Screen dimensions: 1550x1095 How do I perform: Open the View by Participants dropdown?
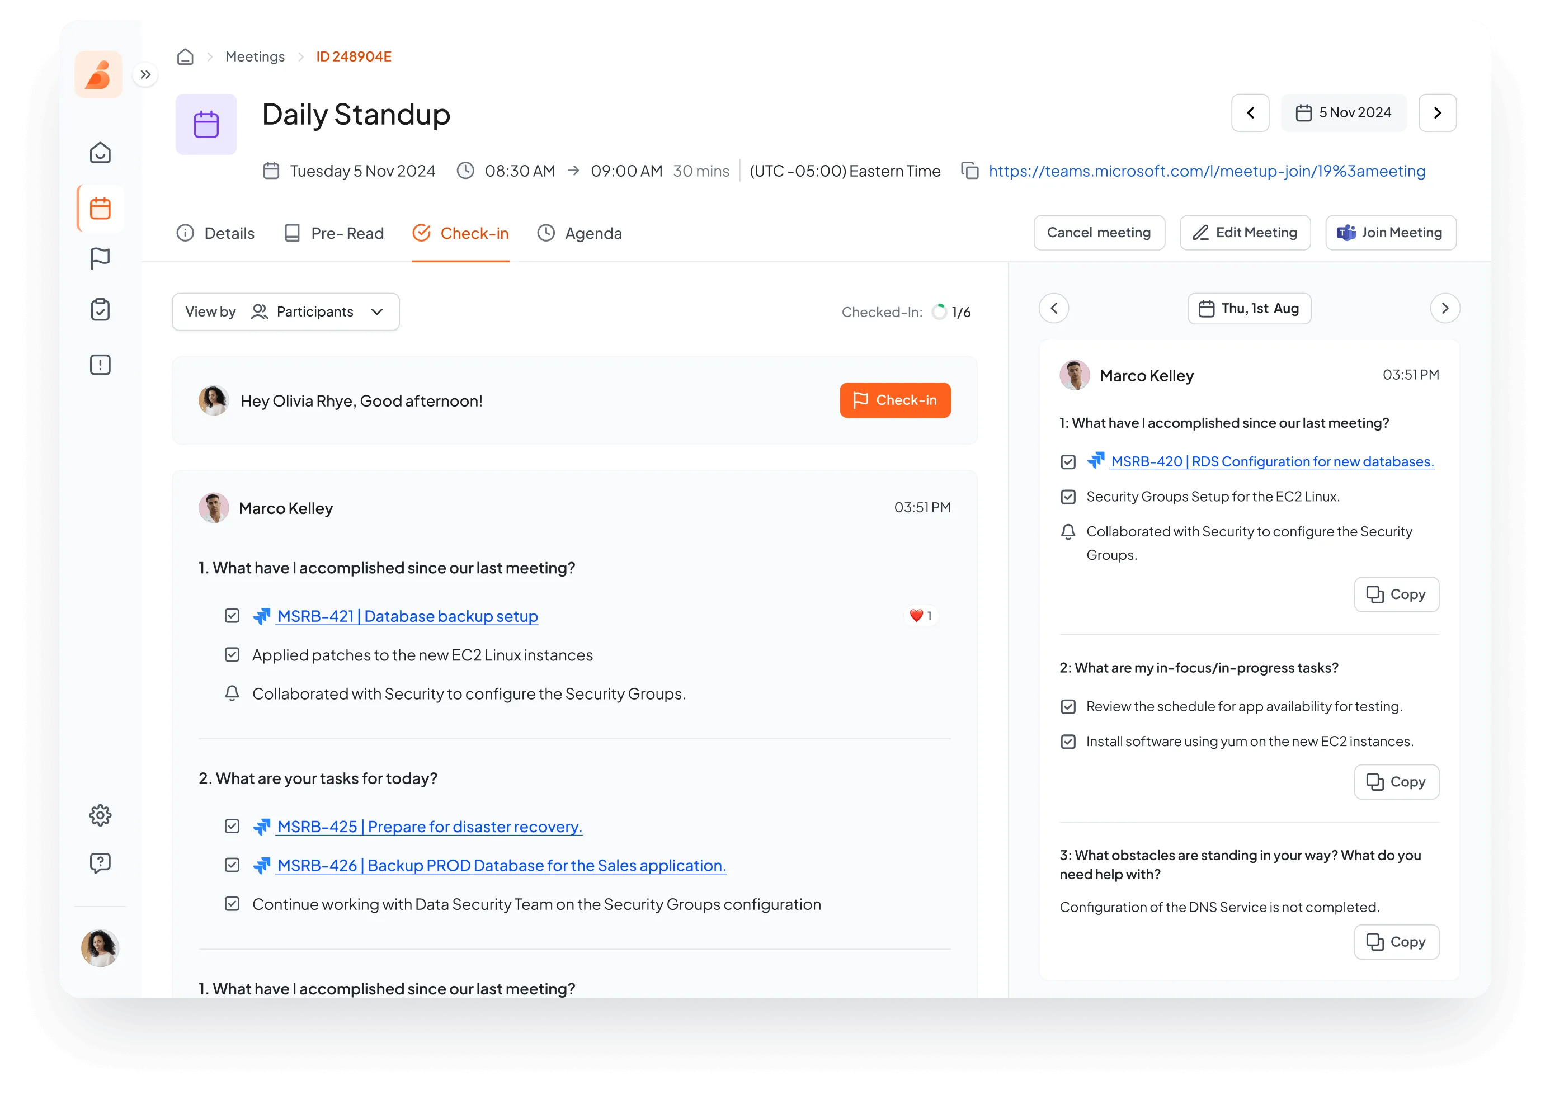pyautogui.click(x=286, y=311)
